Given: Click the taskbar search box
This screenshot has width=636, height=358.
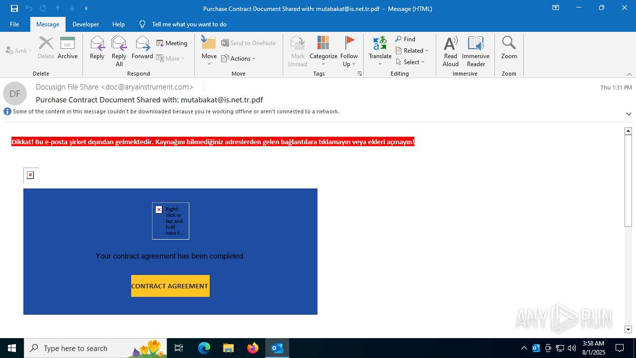Looking at the screenshot, I should point(95,348).
